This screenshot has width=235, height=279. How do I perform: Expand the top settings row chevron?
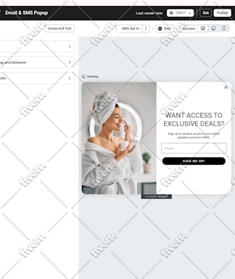click(70, 47)
